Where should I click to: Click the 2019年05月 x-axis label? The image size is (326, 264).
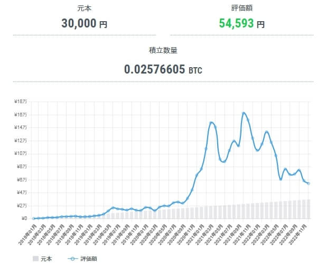coord(102,235)
